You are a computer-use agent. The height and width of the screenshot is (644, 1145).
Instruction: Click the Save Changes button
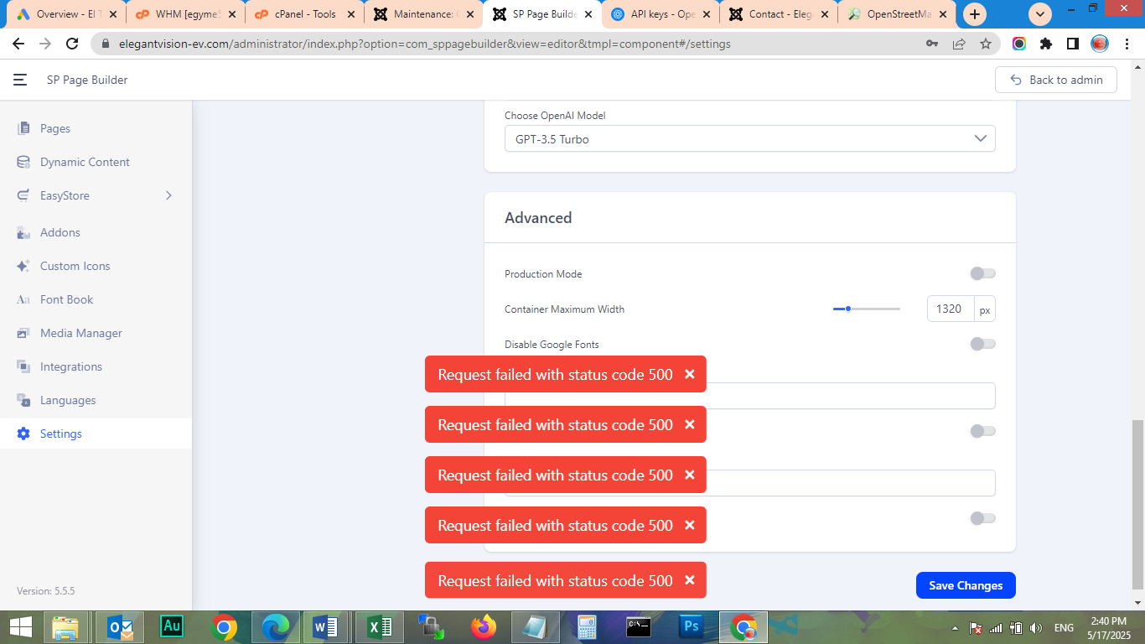pyautogui.click(x=966, y=585)
